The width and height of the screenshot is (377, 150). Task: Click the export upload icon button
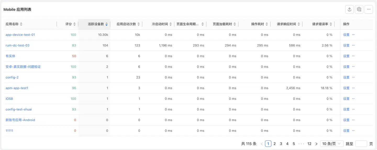point(349,9)
